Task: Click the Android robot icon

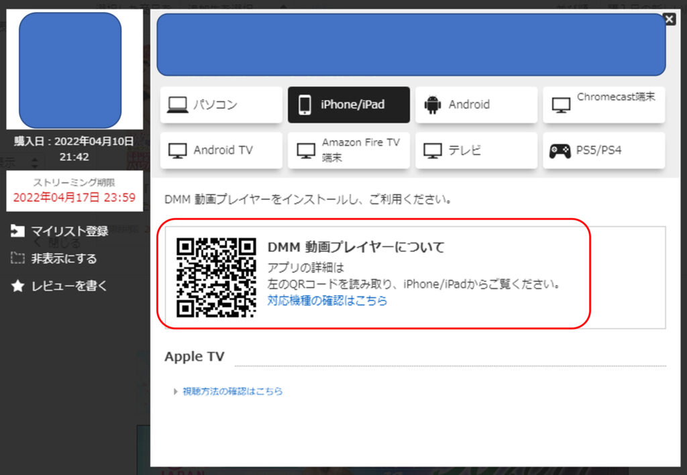Action: point(432,105)
